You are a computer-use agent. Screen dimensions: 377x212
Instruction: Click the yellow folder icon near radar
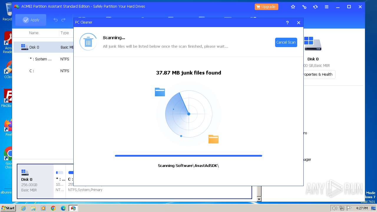coord(214,139)
